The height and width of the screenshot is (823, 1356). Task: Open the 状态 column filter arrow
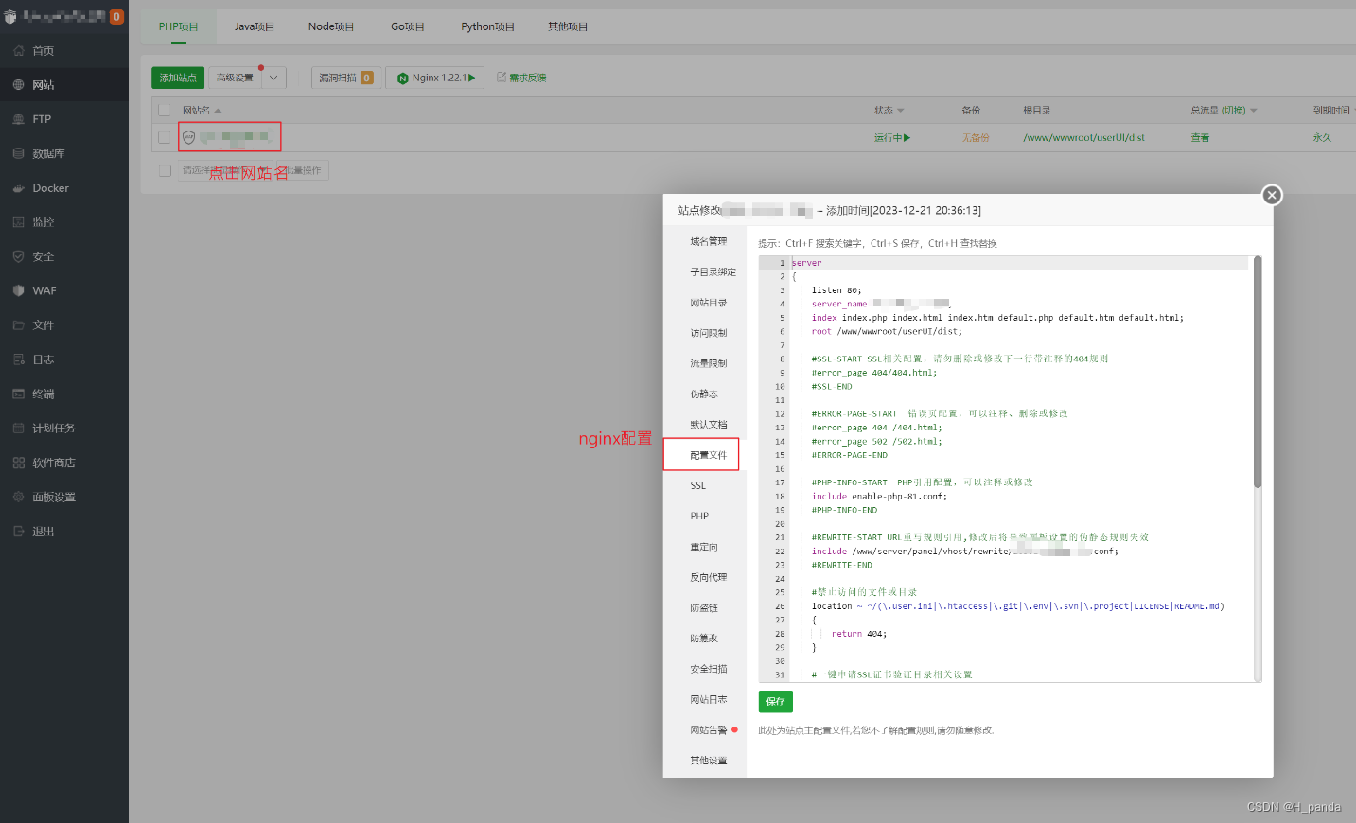point(900,111)
